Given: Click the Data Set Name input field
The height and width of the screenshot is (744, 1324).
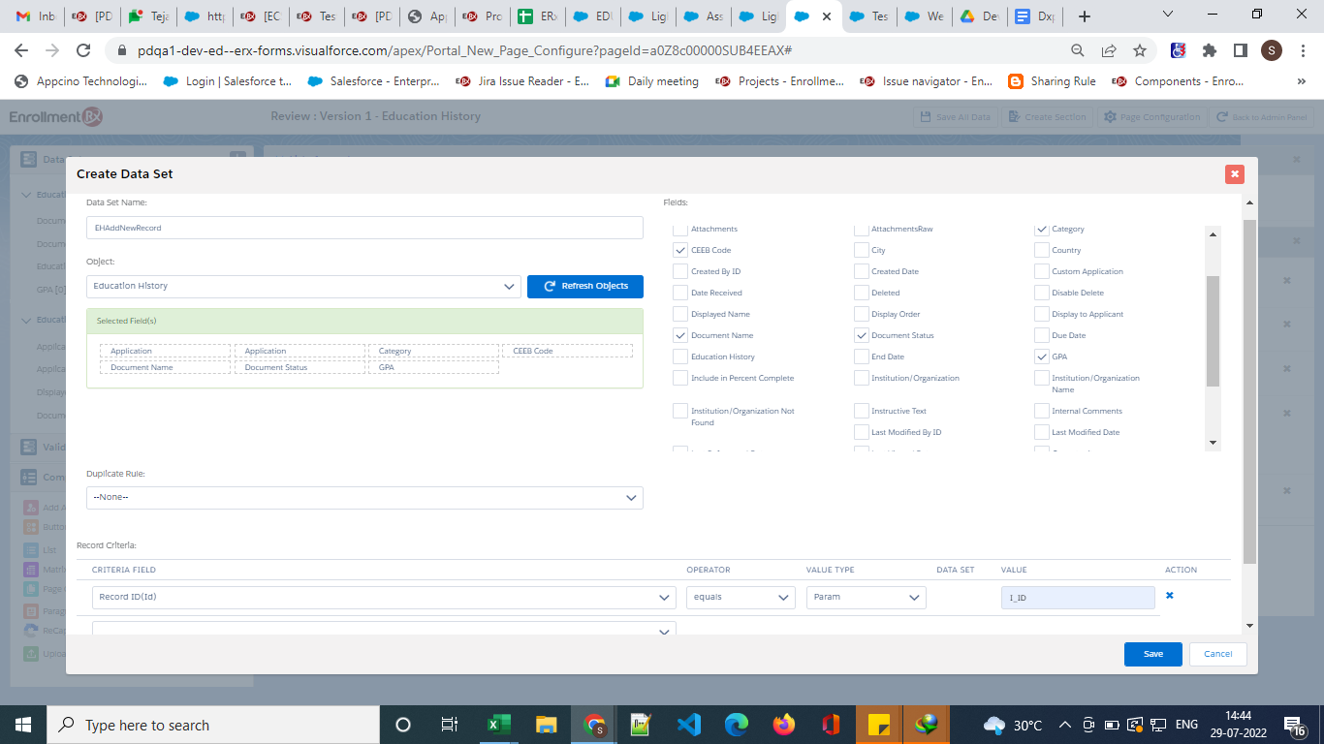Looking at the screenshot, I should click(364, 228).
